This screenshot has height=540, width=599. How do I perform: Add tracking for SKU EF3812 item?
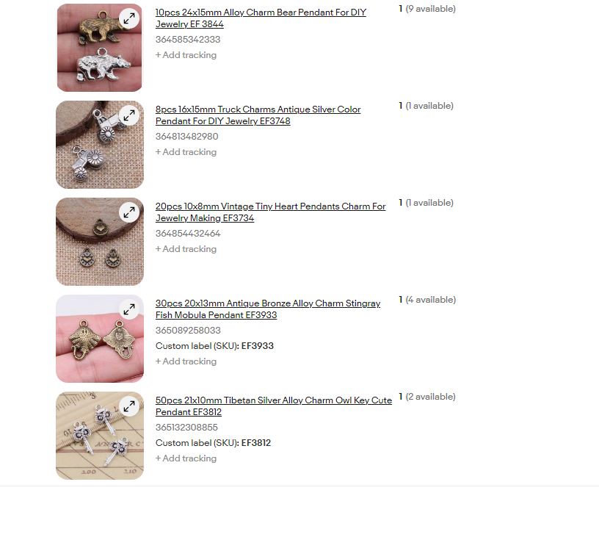click(186, 458)
